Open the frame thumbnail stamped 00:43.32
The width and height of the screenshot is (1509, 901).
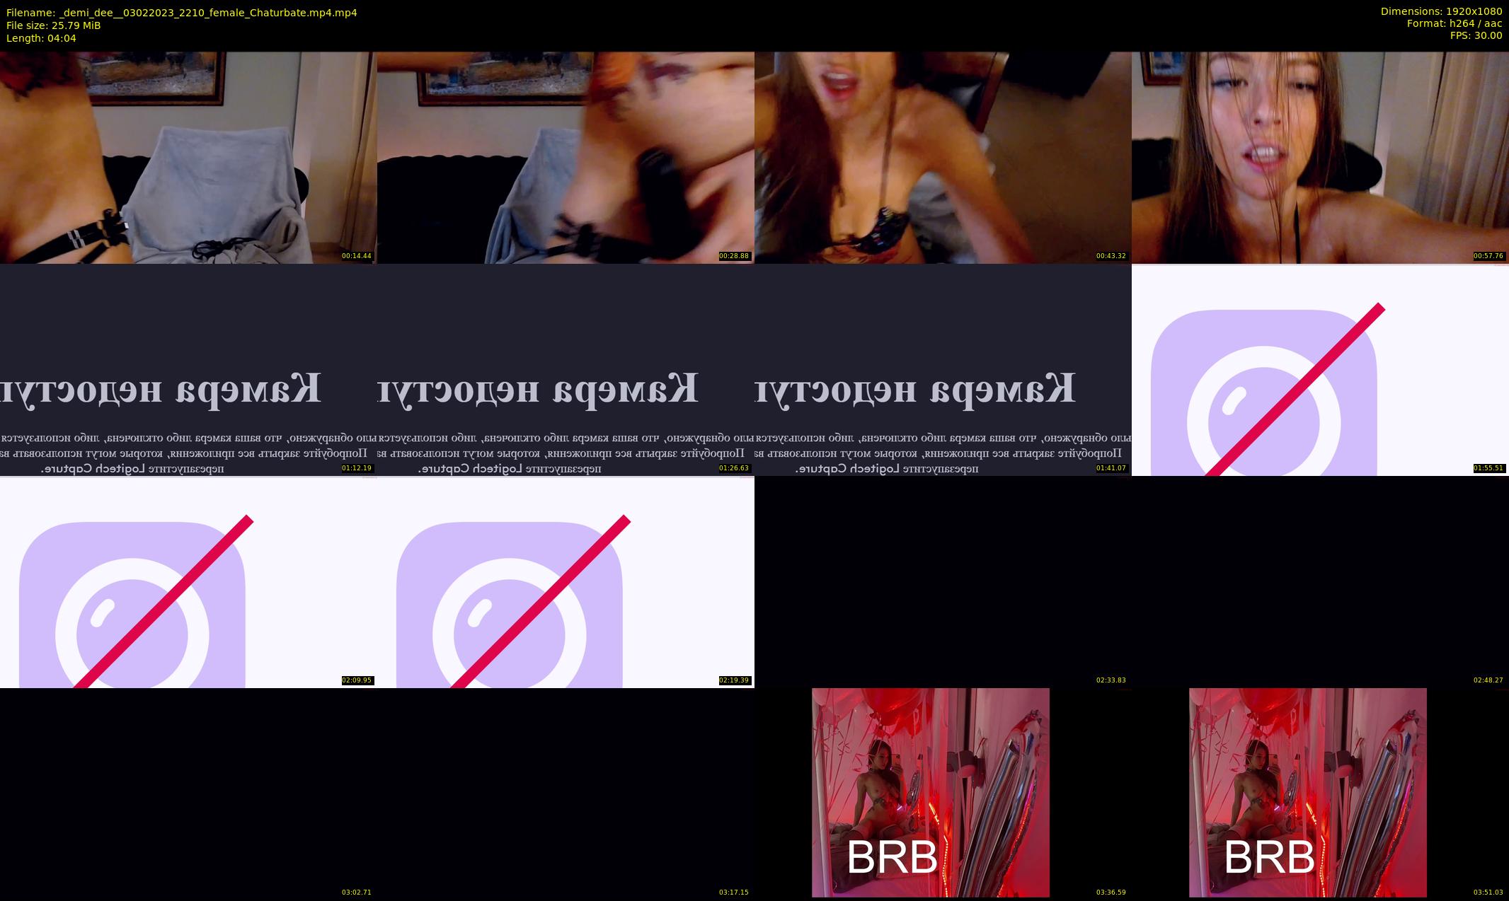(943, 158)
